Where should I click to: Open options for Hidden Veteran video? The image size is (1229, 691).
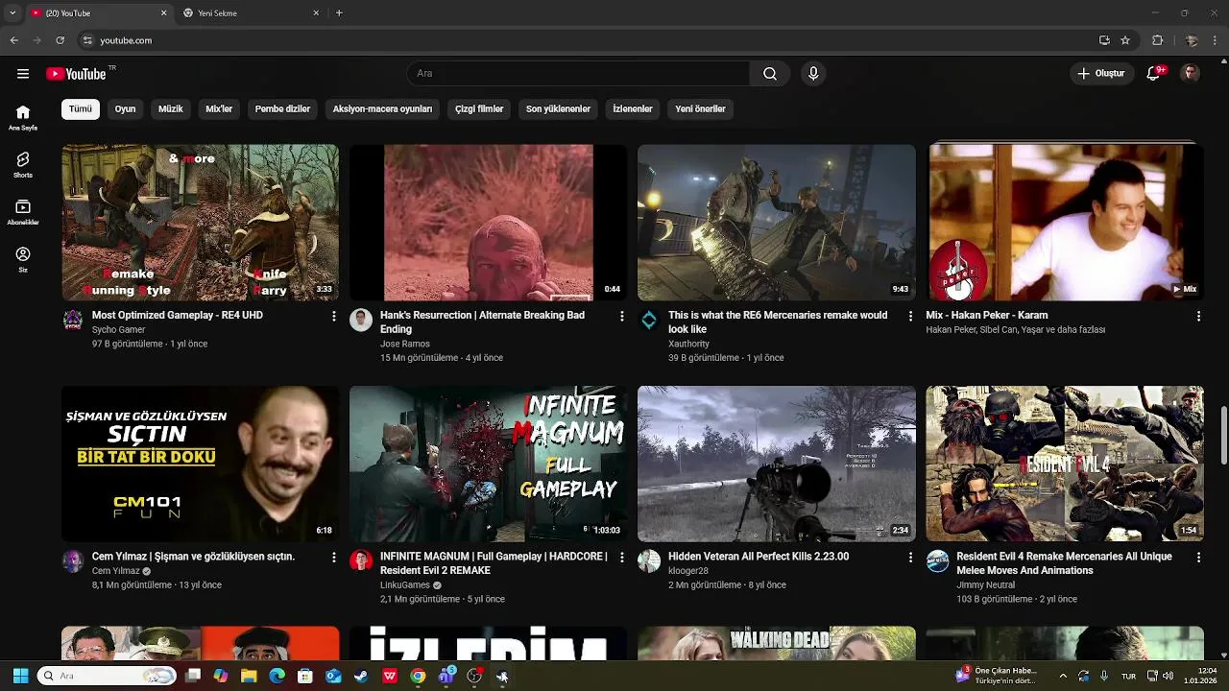[910, 557]
